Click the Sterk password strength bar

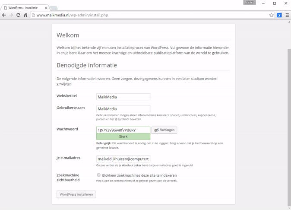point(123,137)
